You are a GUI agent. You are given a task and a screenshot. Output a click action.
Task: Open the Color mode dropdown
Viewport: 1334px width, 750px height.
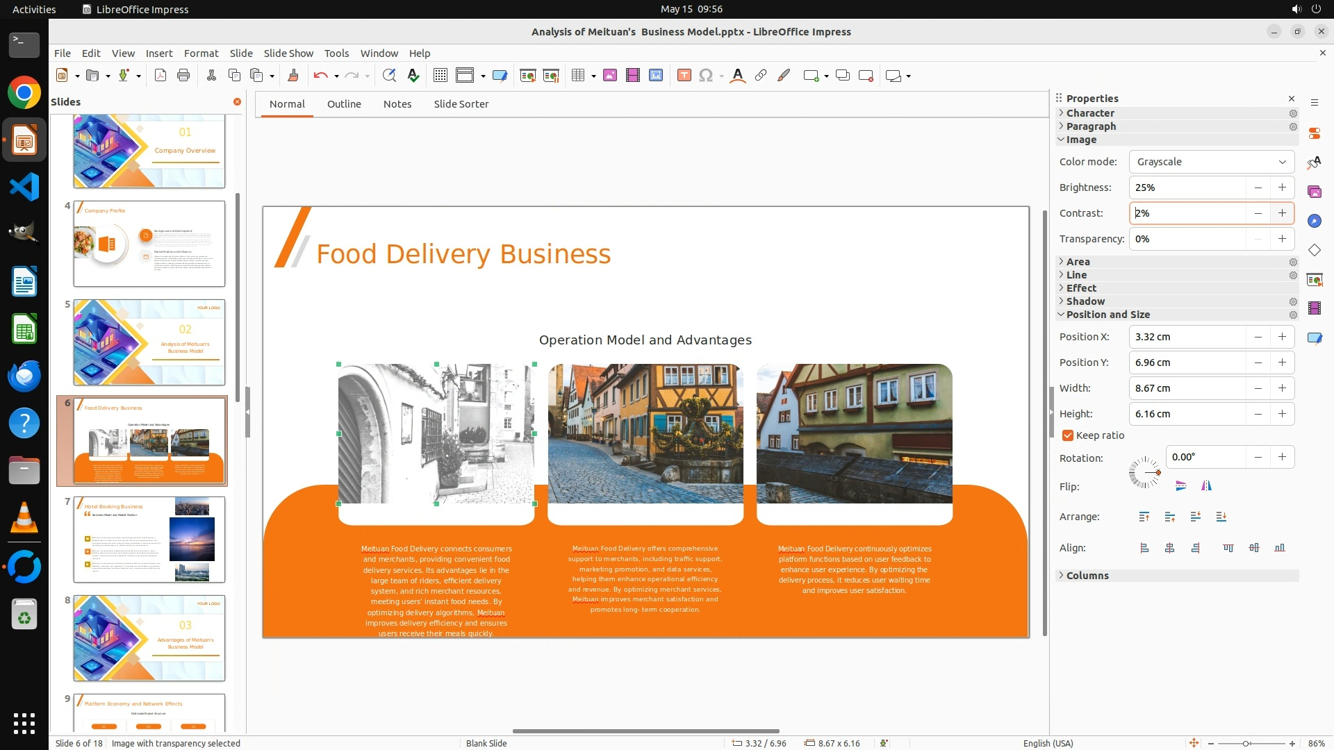click(x=1211, y=162)
